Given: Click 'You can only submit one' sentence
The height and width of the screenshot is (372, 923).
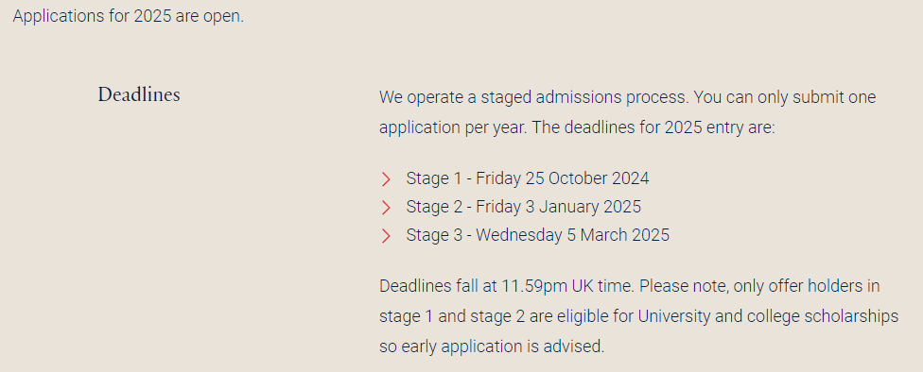Looking at the screenshot, I should click(x=785, y=97).
